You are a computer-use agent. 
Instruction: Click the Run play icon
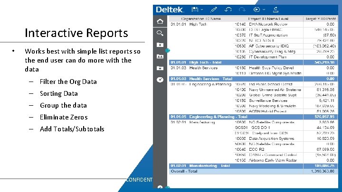pos(256,9)
